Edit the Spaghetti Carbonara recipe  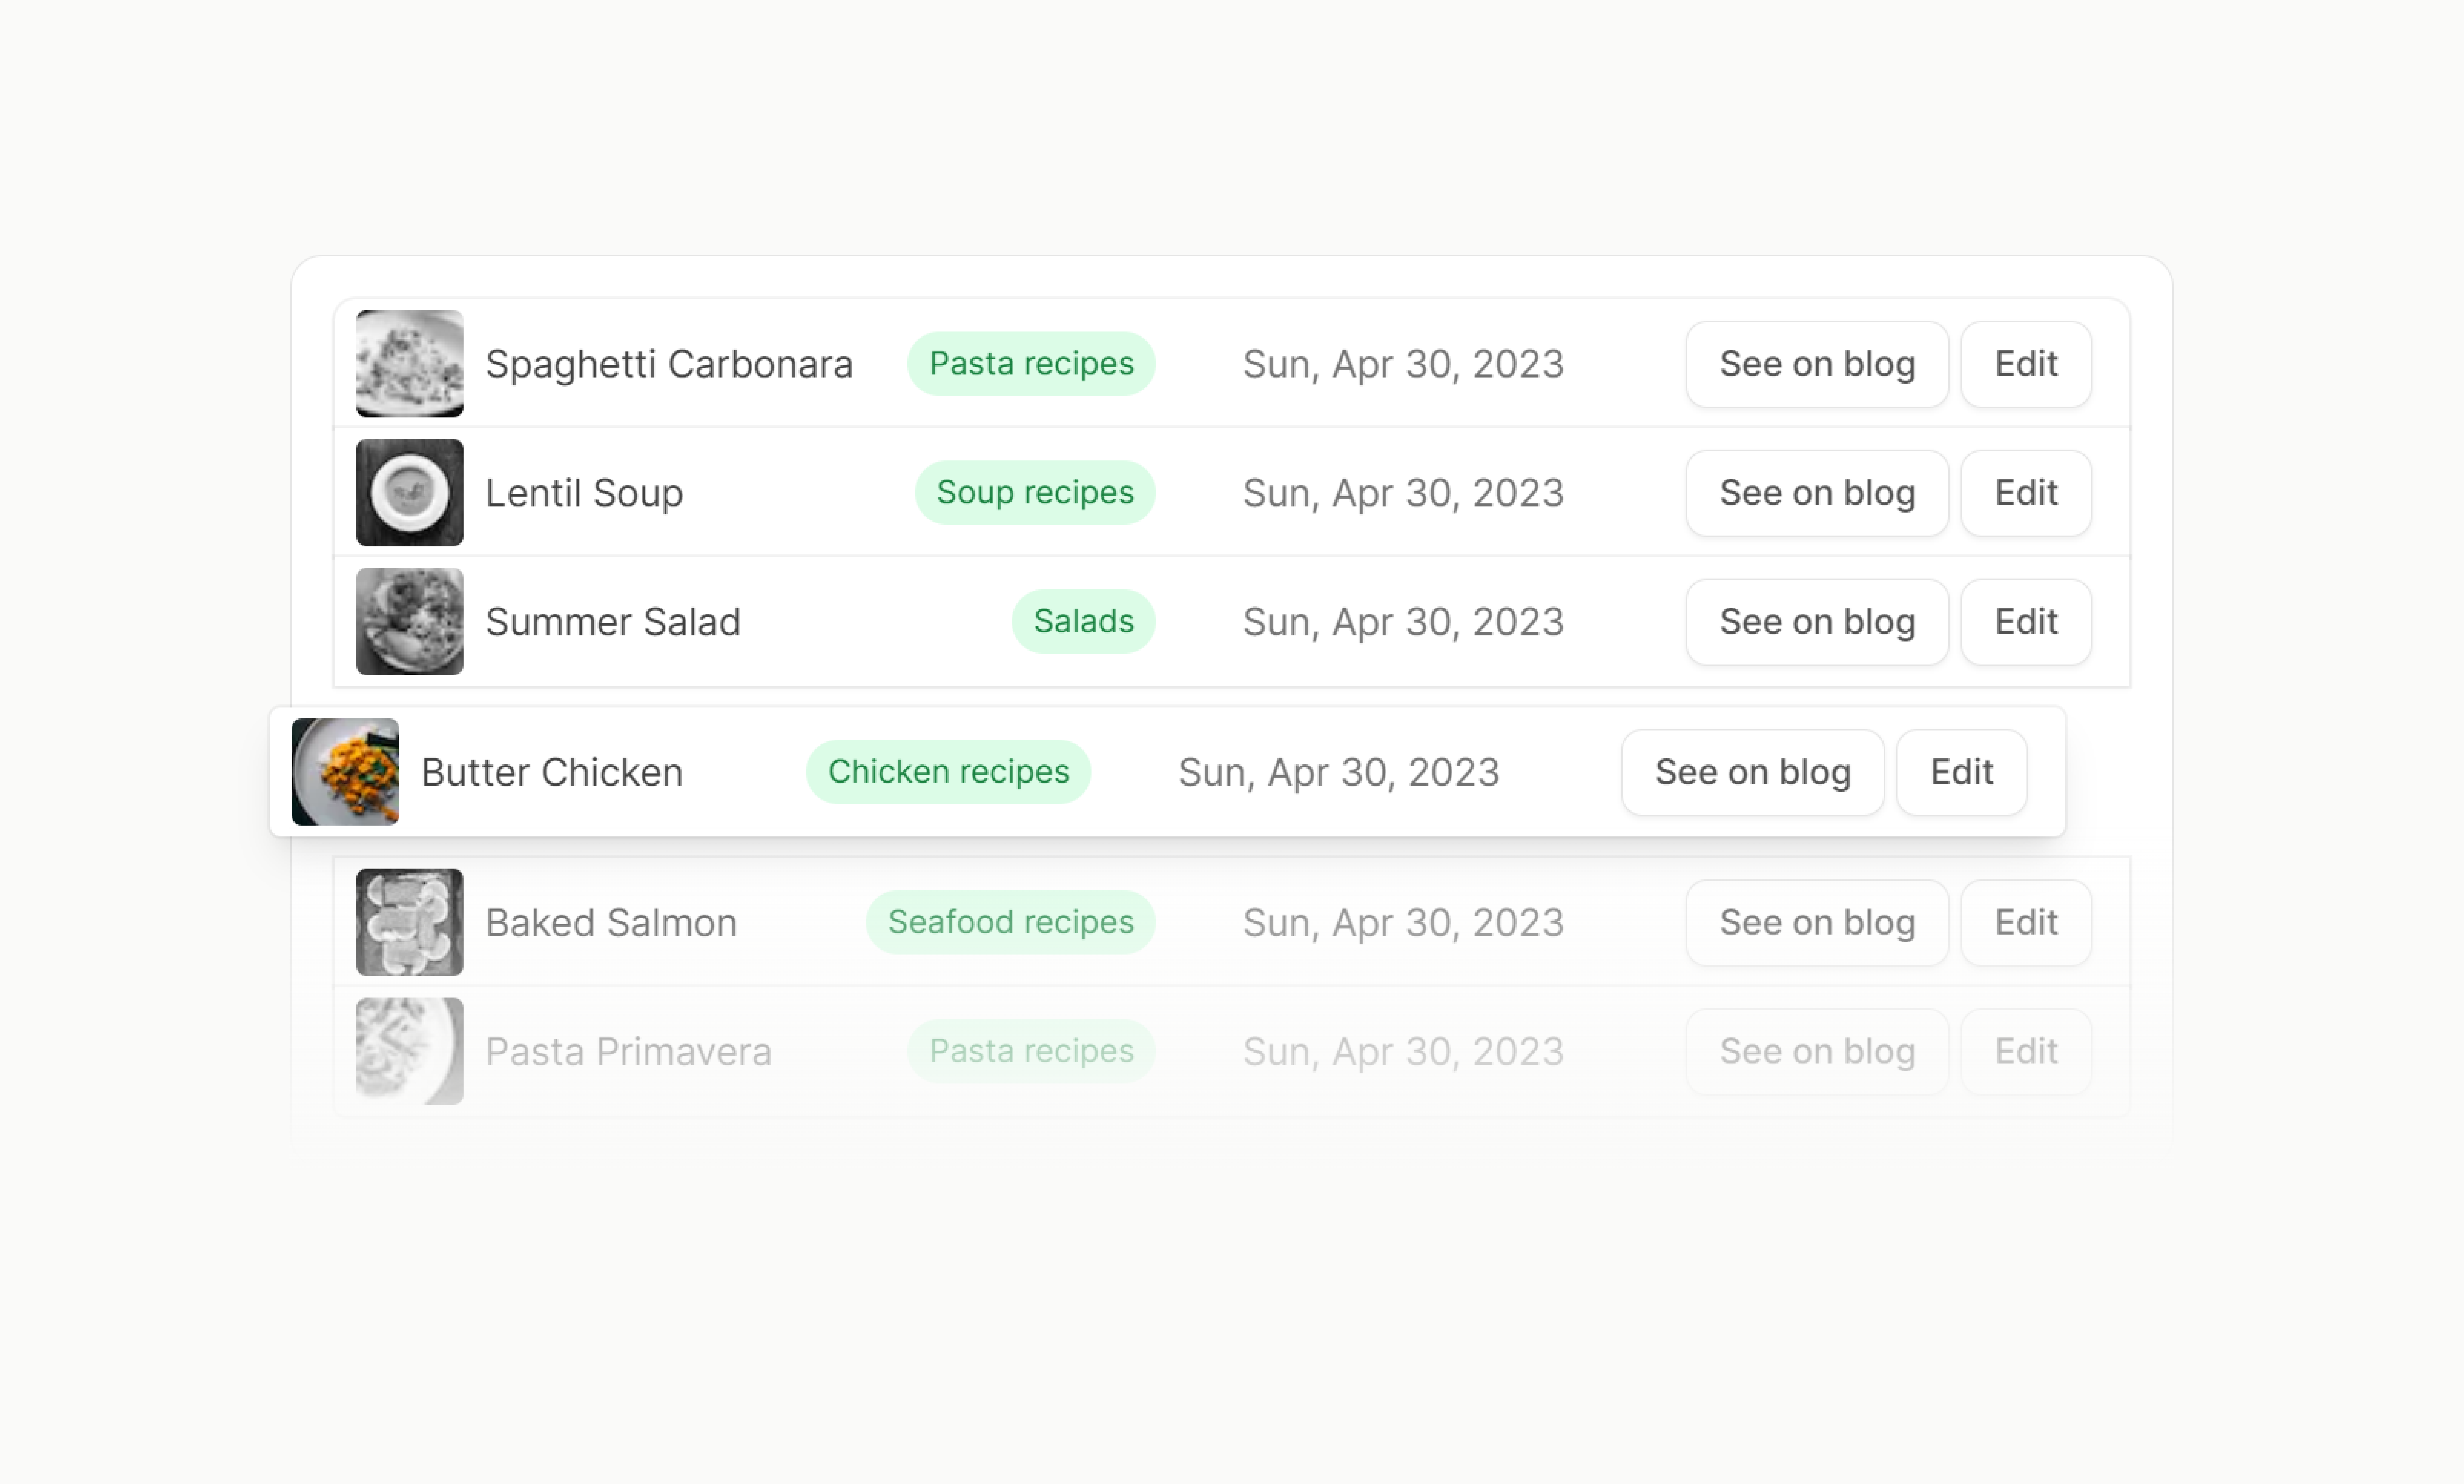[2025, 364]
